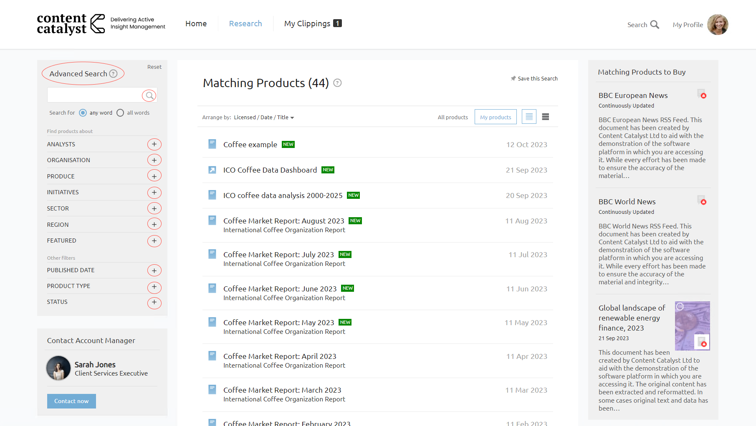This screenshot has width=756, height=426.
Task: Switch to detailed list view icon
Action: tap(545, 117)
